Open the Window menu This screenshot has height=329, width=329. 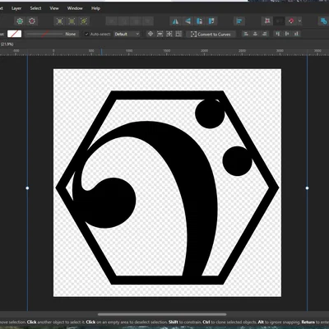(75, 8)
